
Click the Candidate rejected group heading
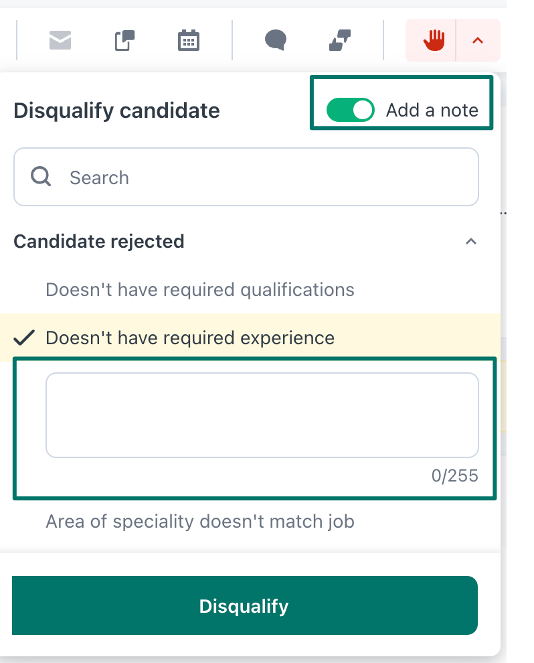click(x=99, y=241)
